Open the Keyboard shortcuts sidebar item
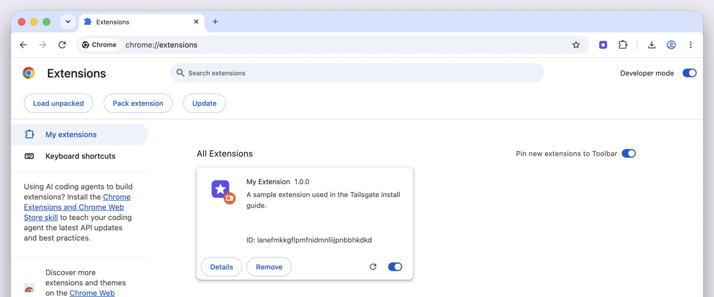Viewport: 714px width, 297px height. [x=79, y=156]
